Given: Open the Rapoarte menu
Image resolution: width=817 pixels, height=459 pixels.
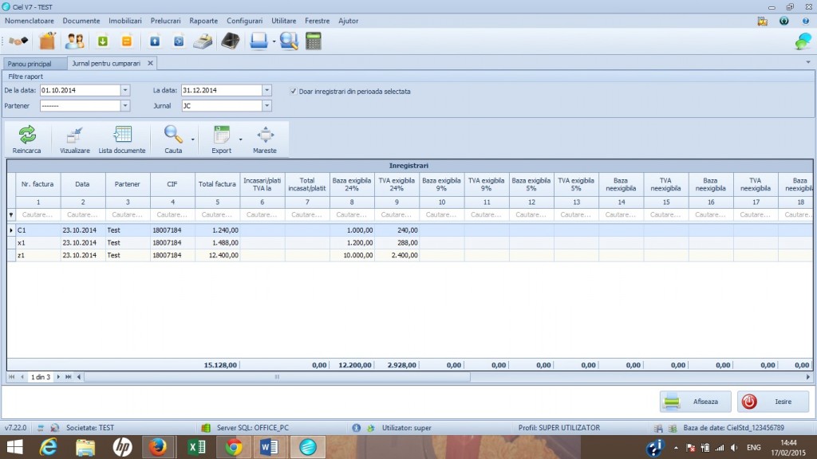Looking at the screenshot, I should coord(203,21).
